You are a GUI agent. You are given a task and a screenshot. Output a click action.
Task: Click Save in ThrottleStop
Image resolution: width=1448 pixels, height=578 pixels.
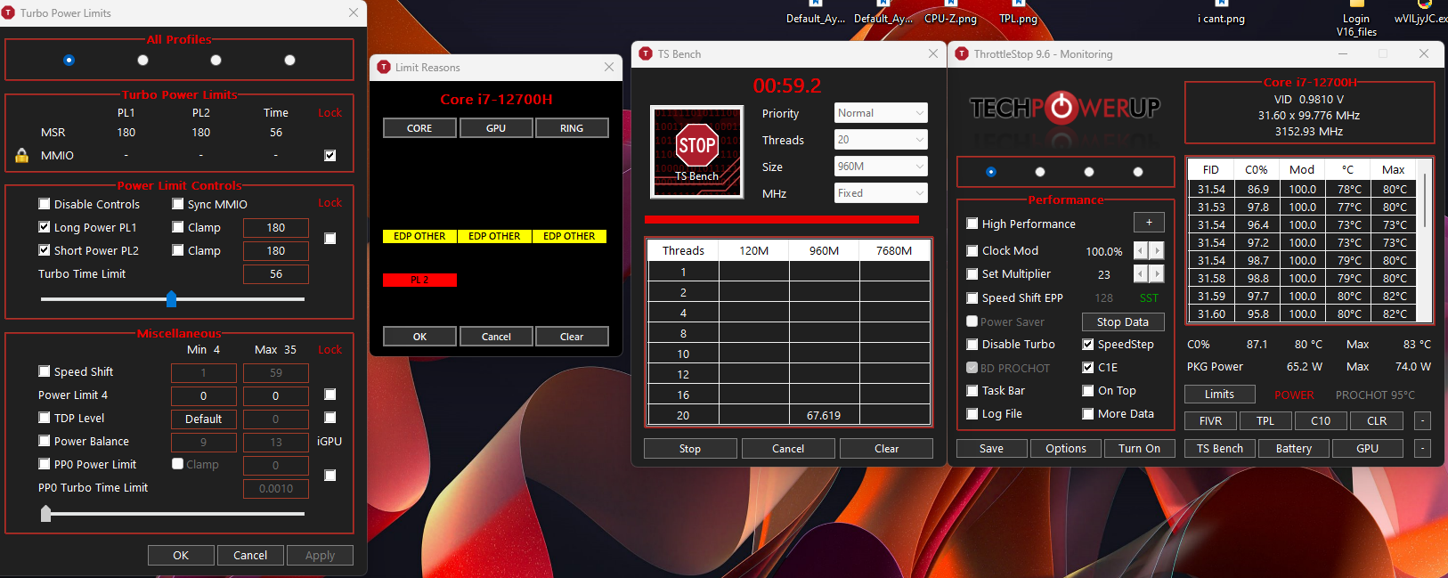click(991, 449)
